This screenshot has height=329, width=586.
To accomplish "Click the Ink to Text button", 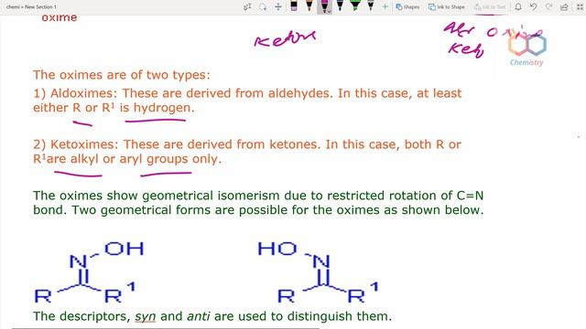I will pyautogui.click(x=490, y=6).
